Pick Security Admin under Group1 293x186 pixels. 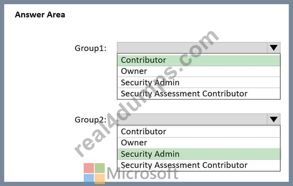click(199, 82)
